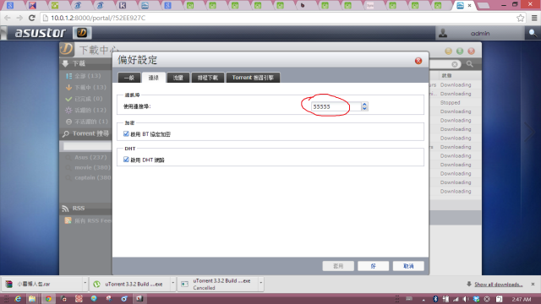Close the browser downloads bar
541x304 pixels.
[533, 284]
